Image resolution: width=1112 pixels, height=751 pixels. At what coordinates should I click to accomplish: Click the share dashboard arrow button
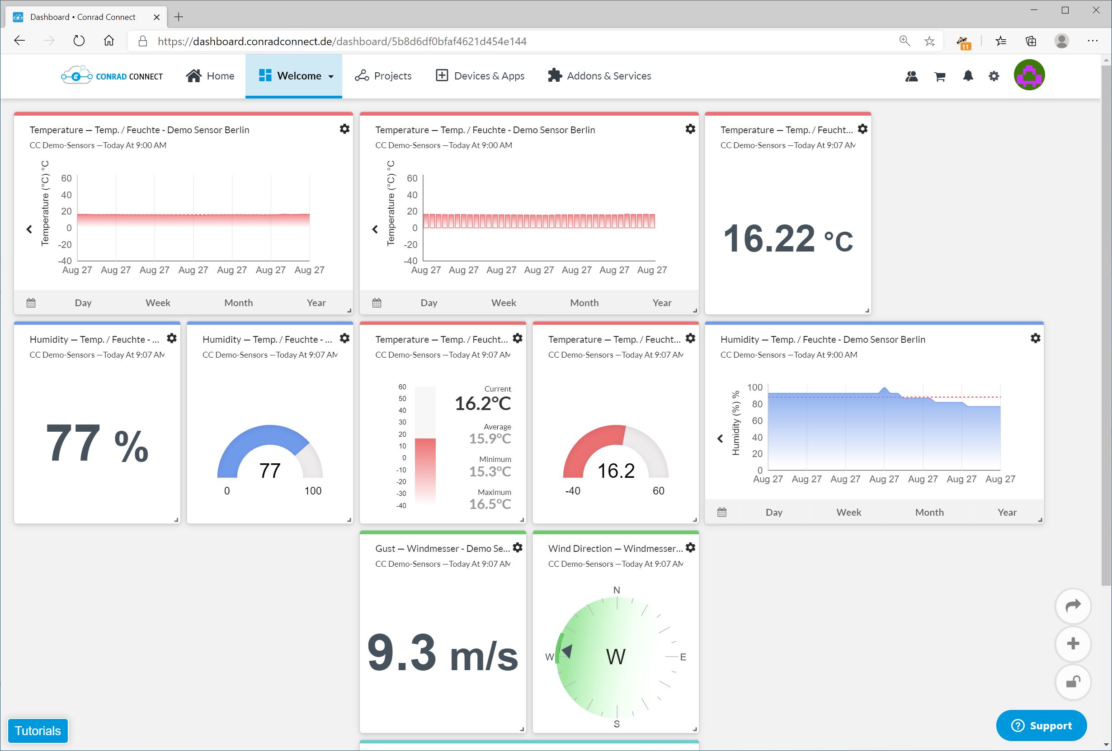pos(1072,606)
